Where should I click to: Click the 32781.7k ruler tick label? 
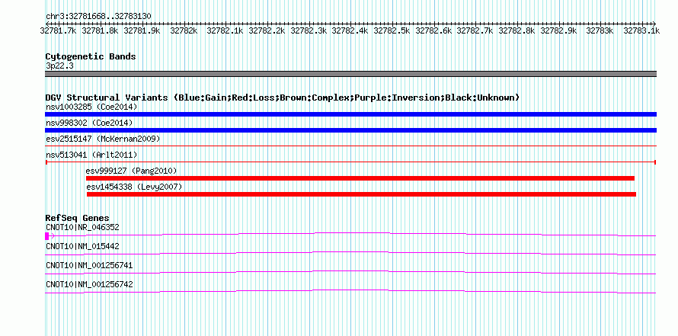click(x=59, y=31)
